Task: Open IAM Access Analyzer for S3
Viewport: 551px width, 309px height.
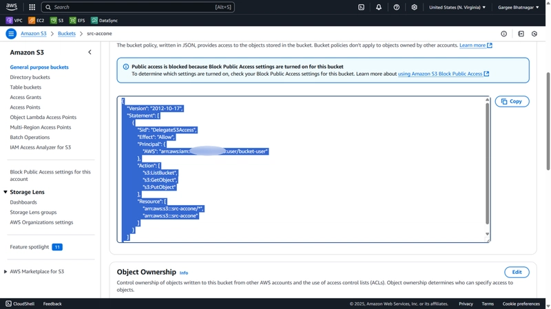Action: tap(40, 147)
